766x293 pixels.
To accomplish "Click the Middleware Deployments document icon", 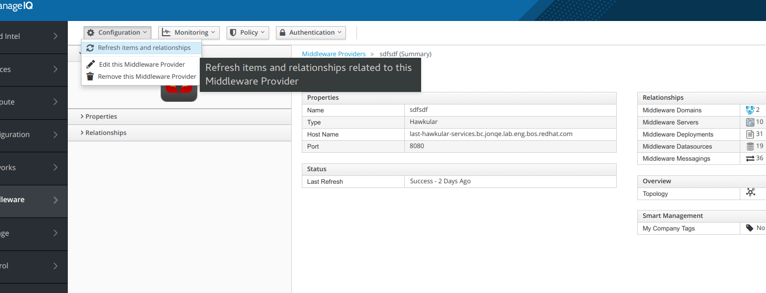I will [750, 134].
